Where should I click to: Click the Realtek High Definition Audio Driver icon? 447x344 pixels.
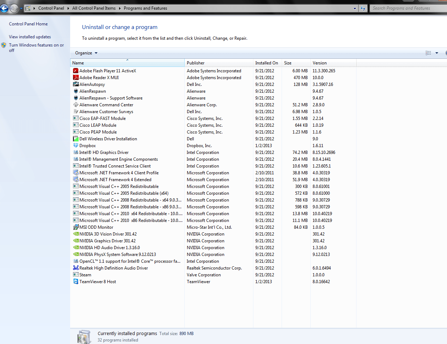[76, 268]
